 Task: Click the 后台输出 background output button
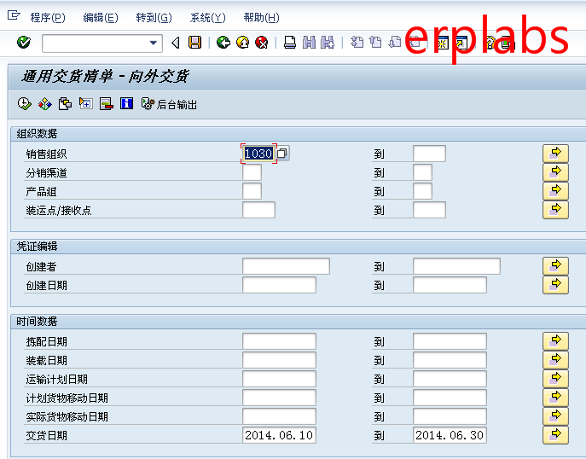pos(169,104)
